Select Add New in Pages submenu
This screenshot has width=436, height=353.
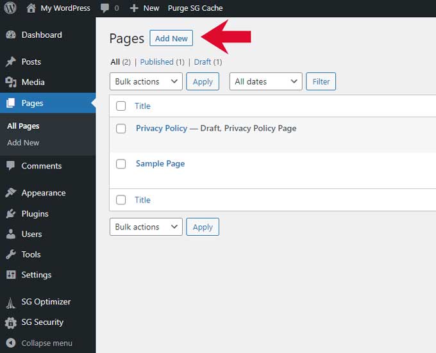(x=23, y=143)
